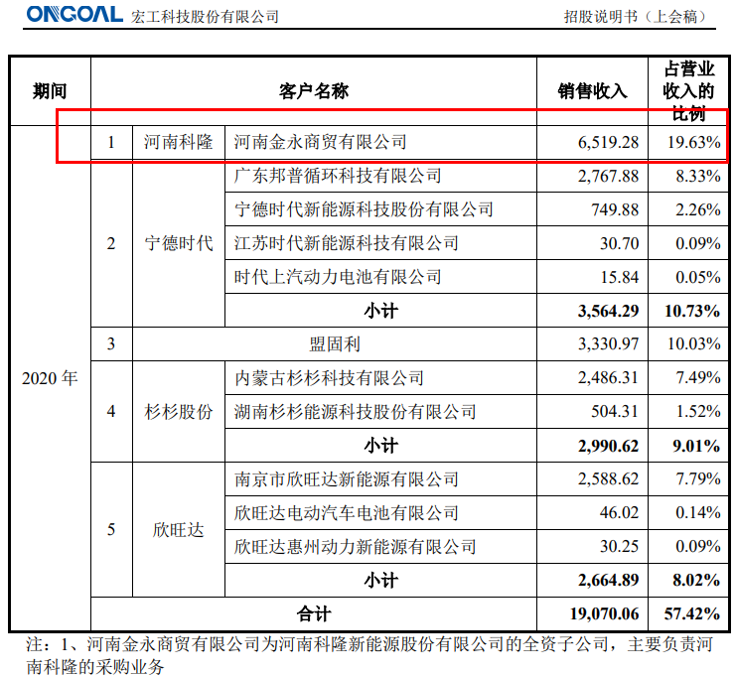Click the percentage 10.03%

point(693,344)
